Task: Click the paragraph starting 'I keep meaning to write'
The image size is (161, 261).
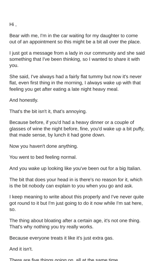Action: tap(76, 203)
